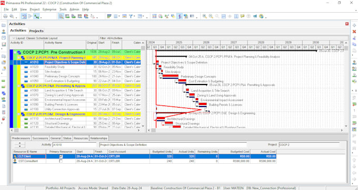Open the Tools menu
Screen dimensions: 358x190
(x=63, y=9)
